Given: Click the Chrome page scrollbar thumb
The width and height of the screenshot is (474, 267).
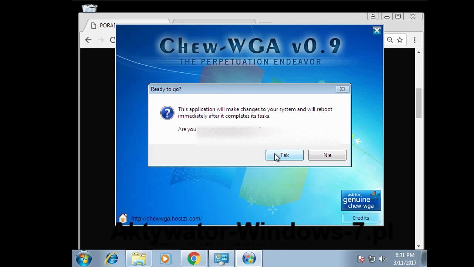Looking at the screenshot, I should click(x=419, y=103).
